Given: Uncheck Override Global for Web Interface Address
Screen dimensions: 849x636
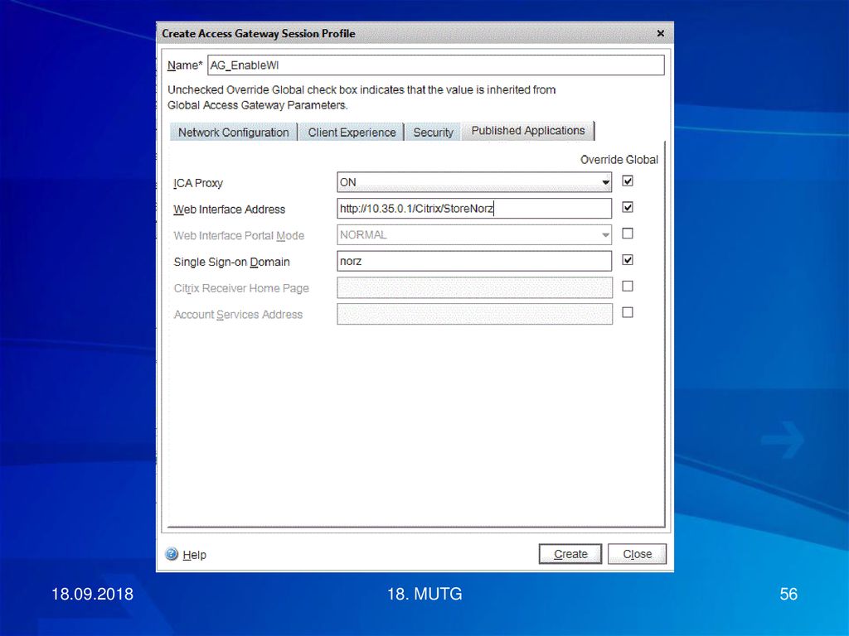Looking at the screenshot, I should tap(628, 207).
